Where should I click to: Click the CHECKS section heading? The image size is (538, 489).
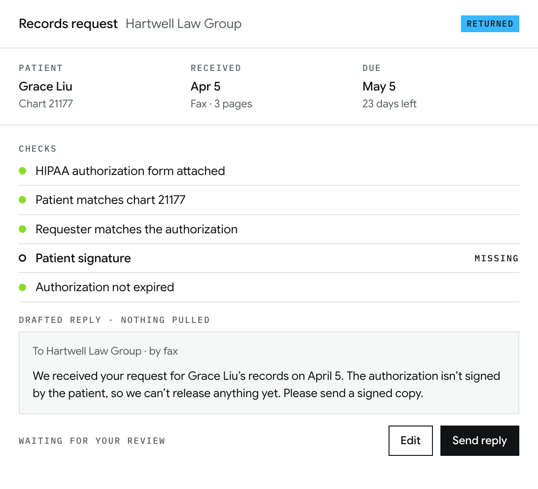point(38,148)
